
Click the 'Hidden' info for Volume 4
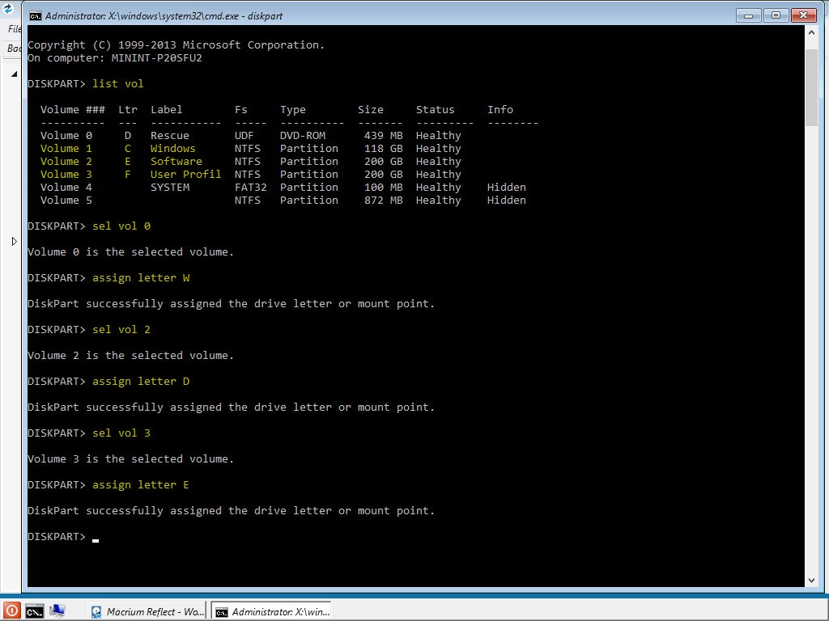(507, 187)
